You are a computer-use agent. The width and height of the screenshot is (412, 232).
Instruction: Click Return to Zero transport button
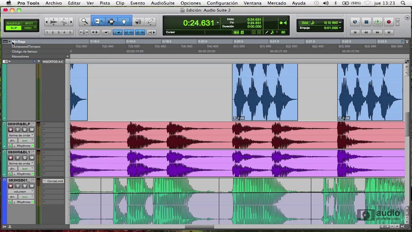click(355, 32)
